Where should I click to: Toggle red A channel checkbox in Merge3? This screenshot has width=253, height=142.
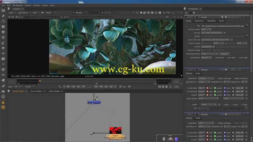207,88
